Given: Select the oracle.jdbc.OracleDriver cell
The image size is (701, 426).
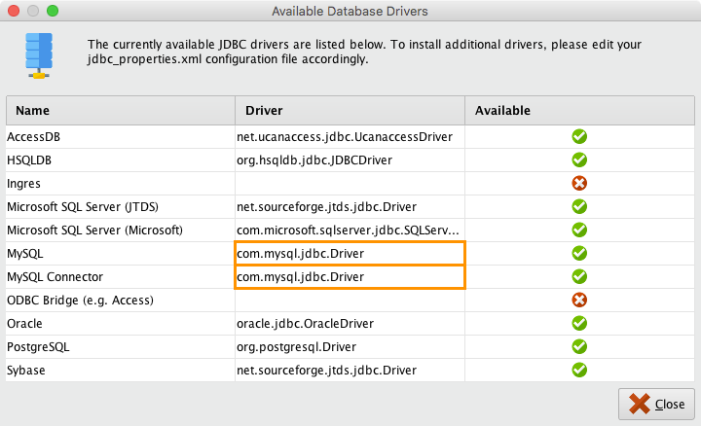Looking at the screenshot, I should click(306, 323).
